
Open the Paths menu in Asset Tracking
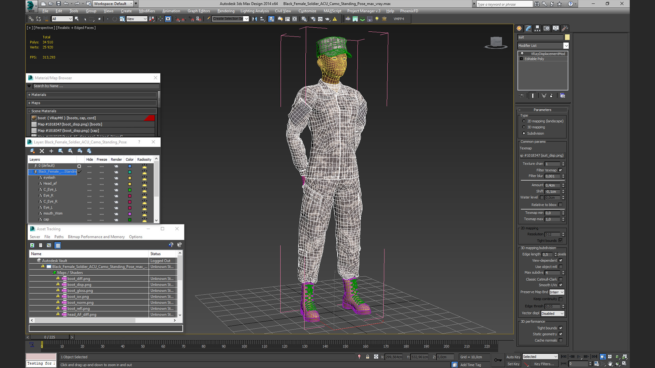coord(59,237)
